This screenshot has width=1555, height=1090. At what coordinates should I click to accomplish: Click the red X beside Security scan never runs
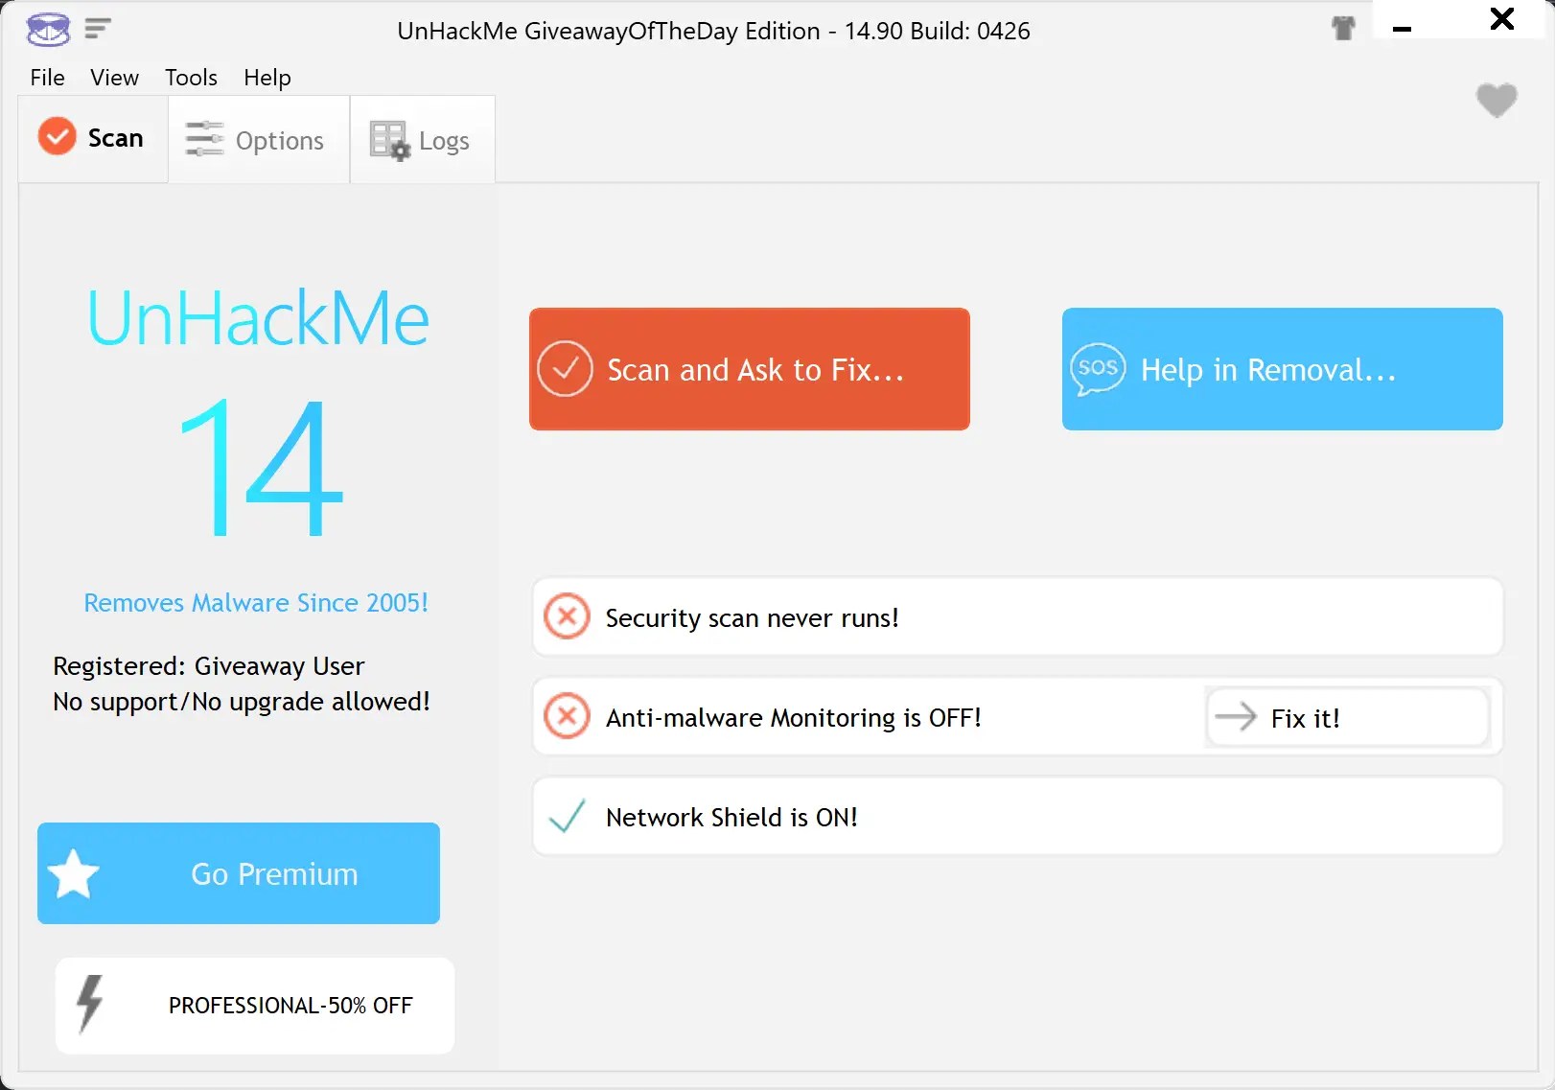click(567, 617)
